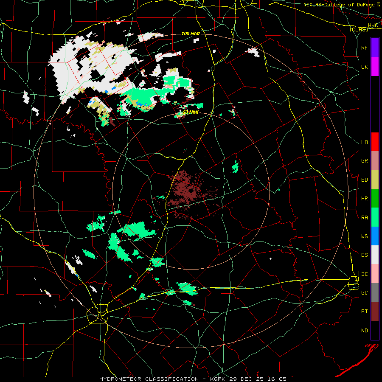Click the RA rain color swatch

click(x=375, y=217)
